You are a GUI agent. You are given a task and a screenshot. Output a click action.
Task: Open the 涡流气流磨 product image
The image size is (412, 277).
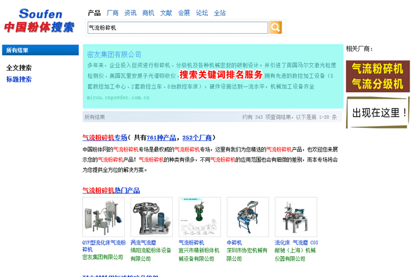(x=151, y=217)
